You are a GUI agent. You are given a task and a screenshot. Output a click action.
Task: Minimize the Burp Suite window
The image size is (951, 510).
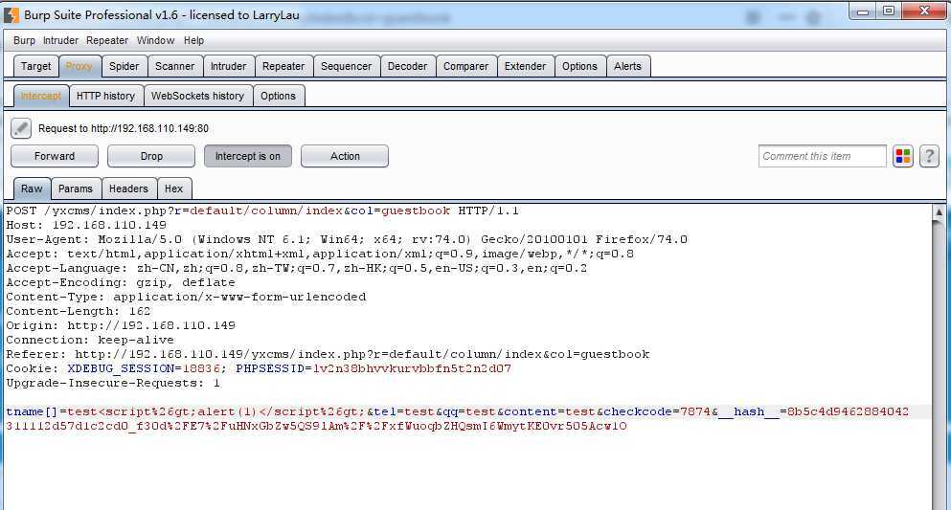[x=863, y=11]
